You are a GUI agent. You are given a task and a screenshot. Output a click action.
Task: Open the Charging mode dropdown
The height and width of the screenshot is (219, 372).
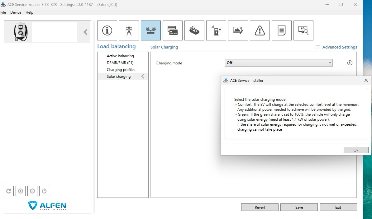(279, 63)
